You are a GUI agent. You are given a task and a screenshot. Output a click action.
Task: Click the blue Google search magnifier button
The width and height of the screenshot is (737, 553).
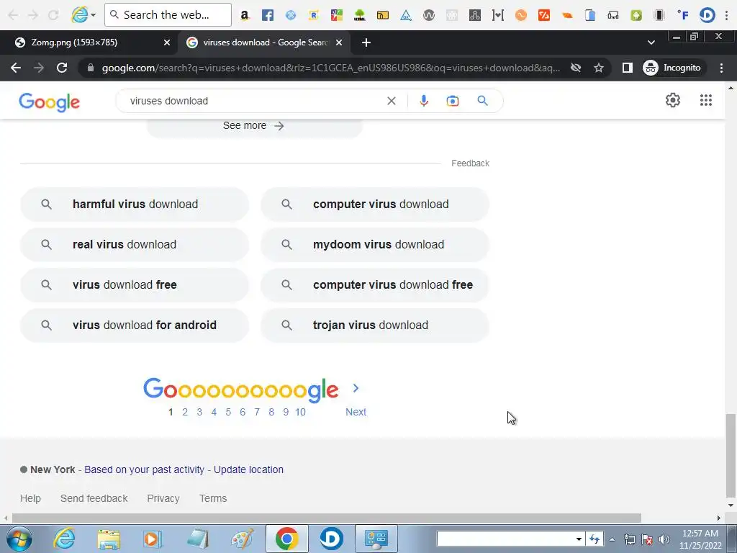(x=482, y=101)
